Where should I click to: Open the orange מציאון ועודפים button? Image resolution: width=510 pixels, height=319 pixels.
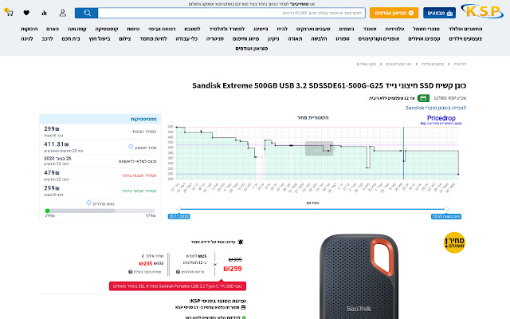point(394,13)
